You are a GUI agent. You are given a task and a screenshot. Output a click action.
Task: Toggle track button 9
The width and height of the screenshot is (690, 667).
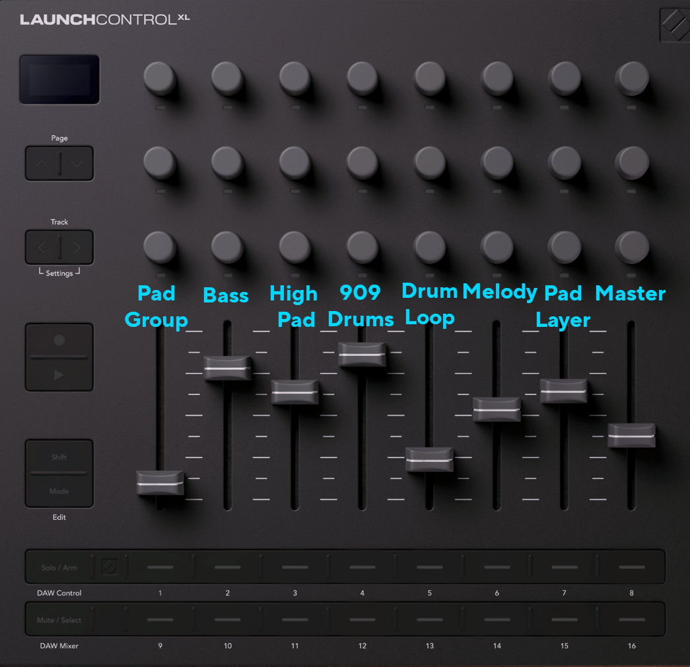tap(160, 619)
